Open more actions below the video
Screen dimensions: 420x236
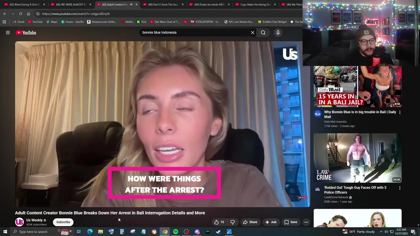306,222
